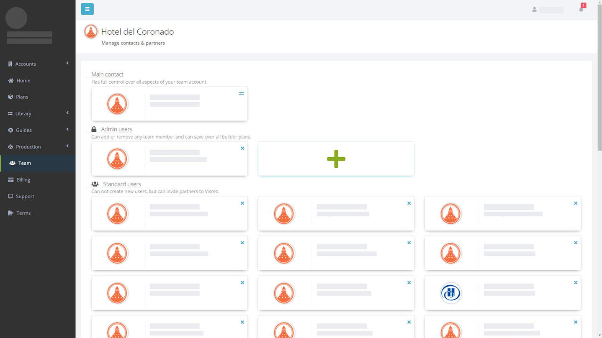Click the lock icon beside Admin users
The height and width of the screenshot is (338, 602).
tap(94, 129)
